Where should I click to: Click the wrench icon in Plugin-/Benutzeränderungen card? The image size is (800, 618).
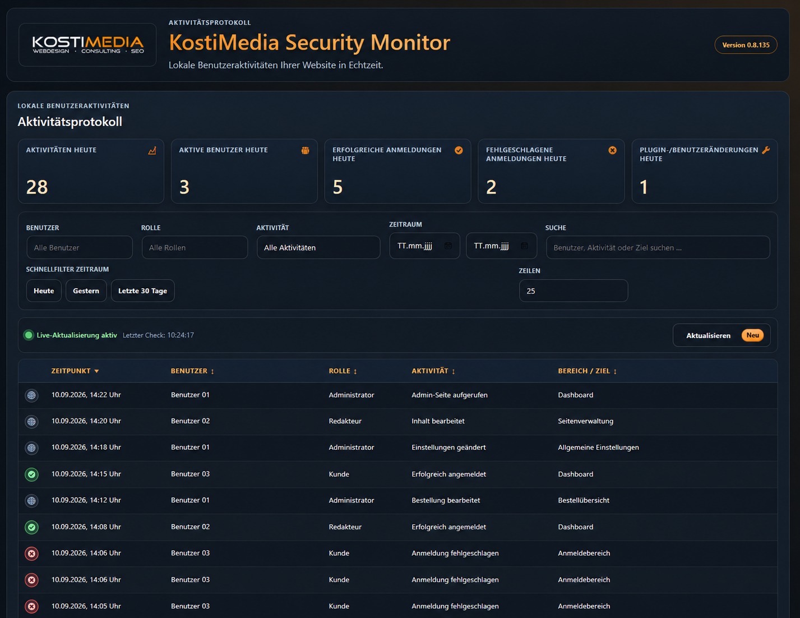pyautogui.click(x=766, y=150)
